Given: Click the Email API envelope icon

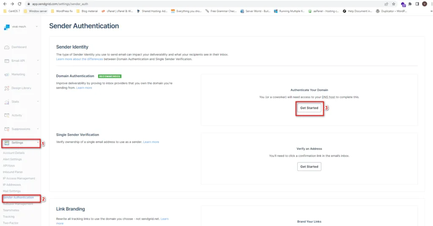Looking at the screenshot, I should pos(7,61).
